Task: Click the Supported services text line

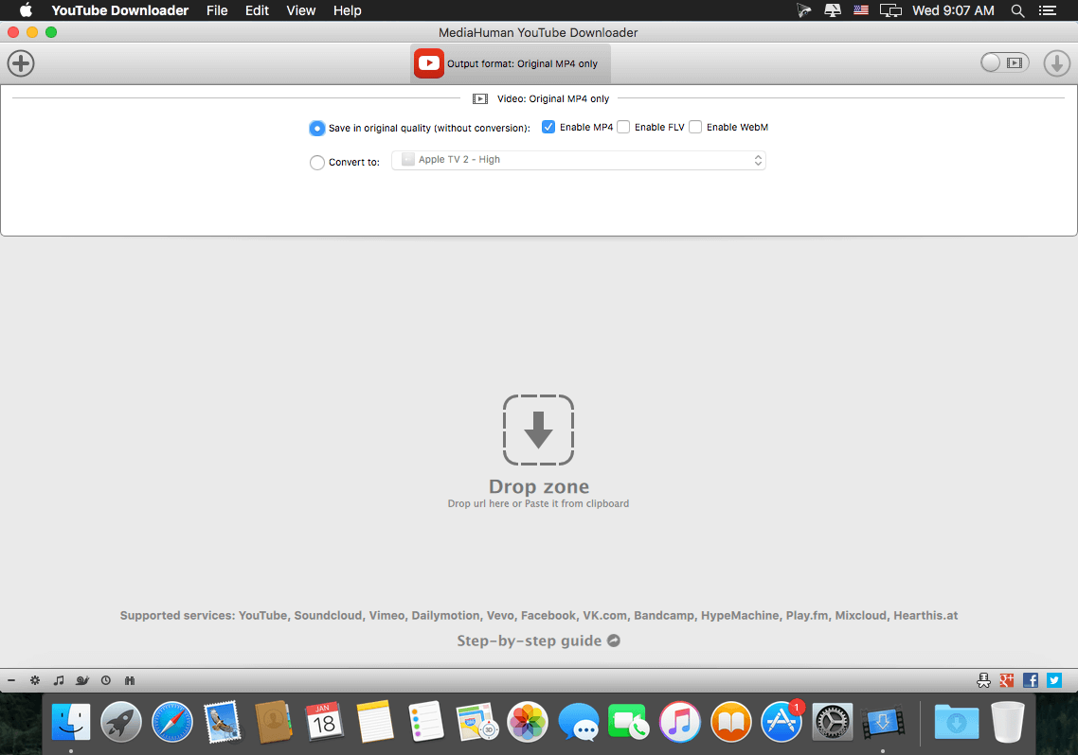Action: [538, 616]
